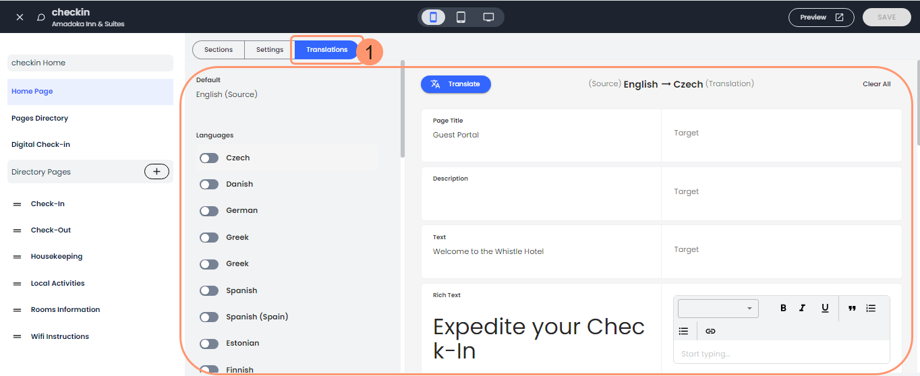This screenshot has height=376, width=920.
Task: Switch to desktop monitor view
Action: (x=488, y=17)
